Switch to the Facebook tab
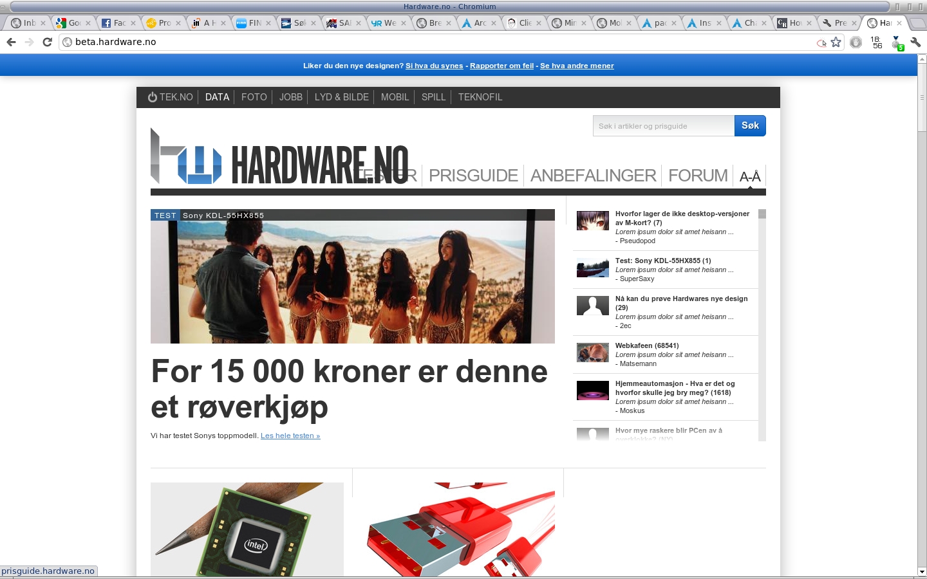Viewport: 927px width, 579px height. click(114, 23)
